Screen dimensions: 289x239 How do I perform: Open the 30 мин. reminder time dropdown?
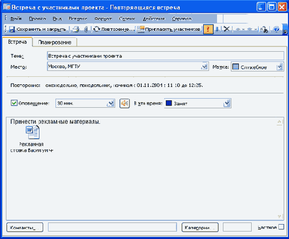(x=110, y=103)
